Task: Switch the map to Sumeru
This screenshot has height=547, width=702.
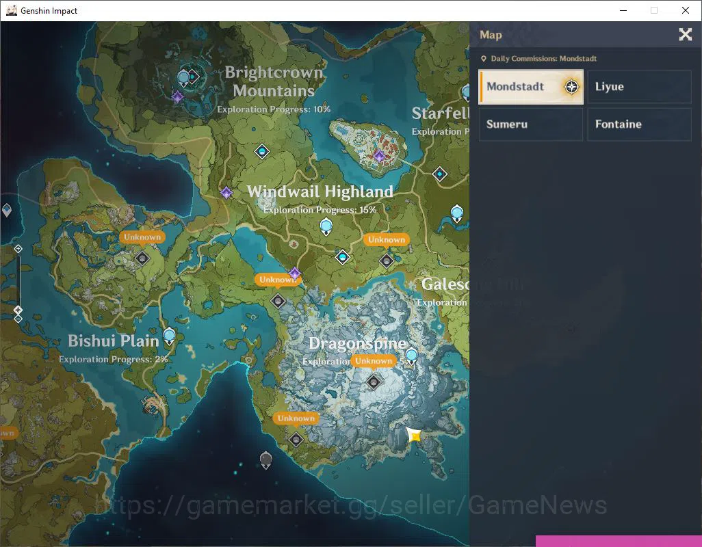Action: click(x=531, y=124)
